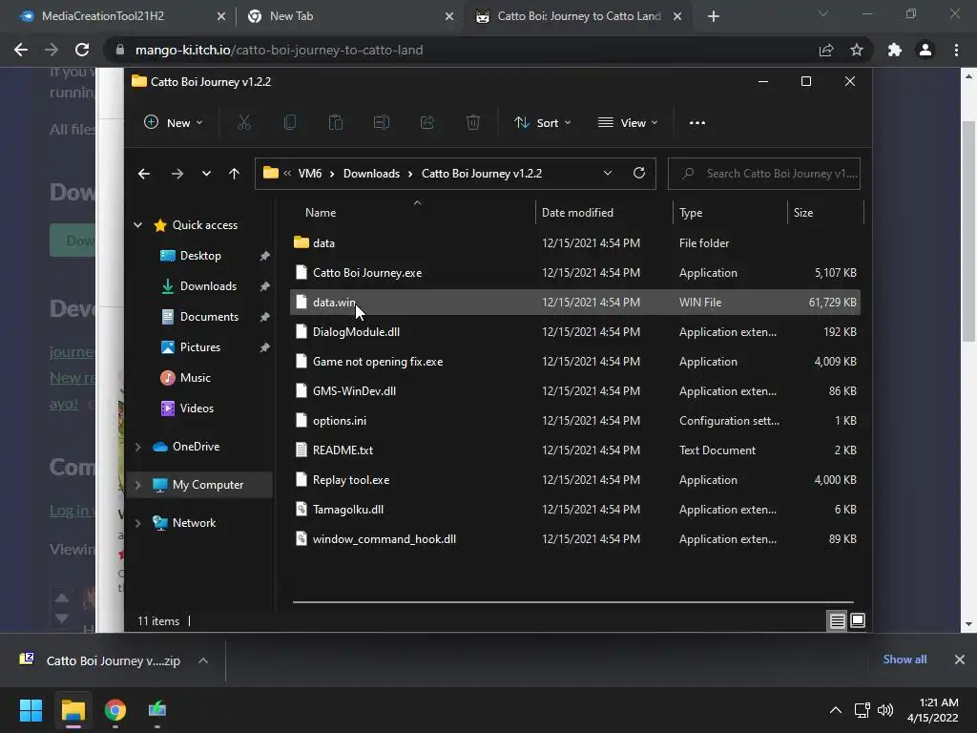Open the See more three-dots menu
The height and width of the screenshot is (733, 977).
point(697,123)
